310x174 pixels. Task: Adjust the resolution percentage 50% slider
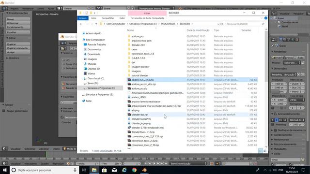click(x=279, y=92)
